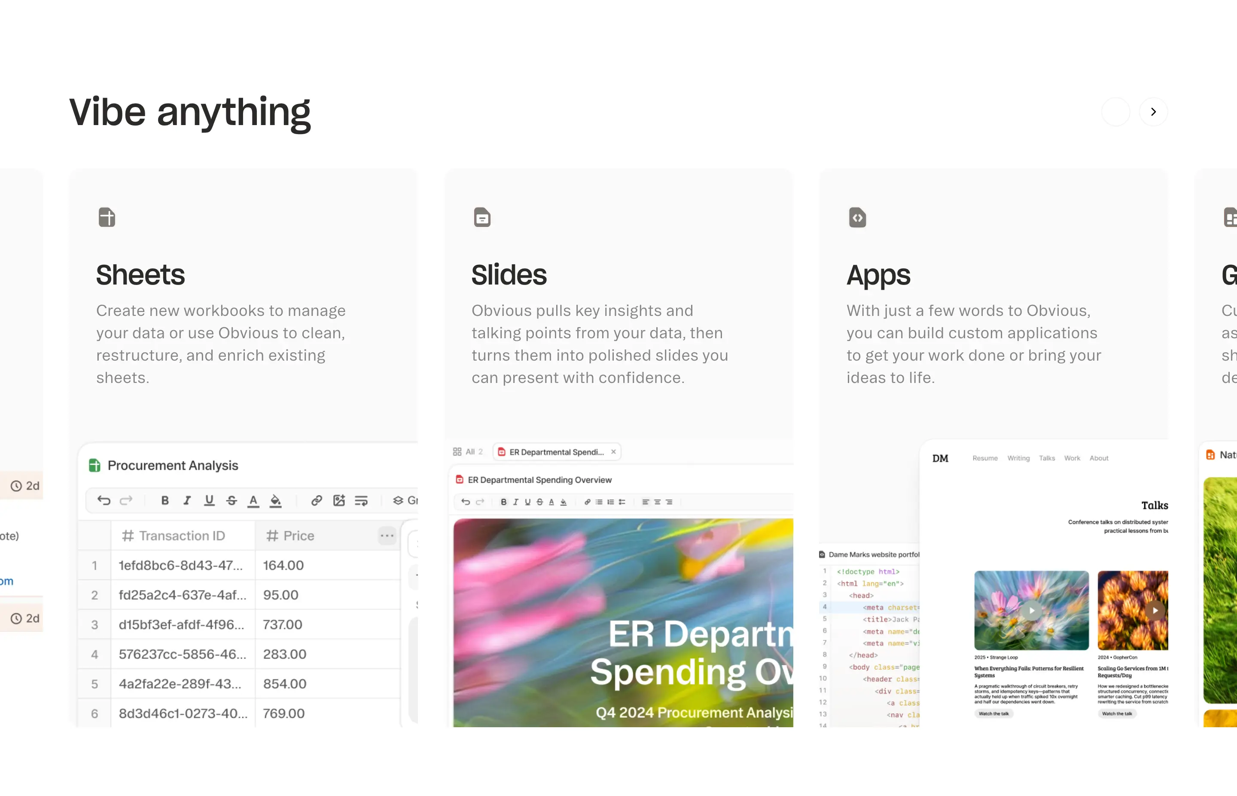Click the spreadsheet icon above the Sheets heading
This screenshot has width=1237, height=796.
click(107, 217)
